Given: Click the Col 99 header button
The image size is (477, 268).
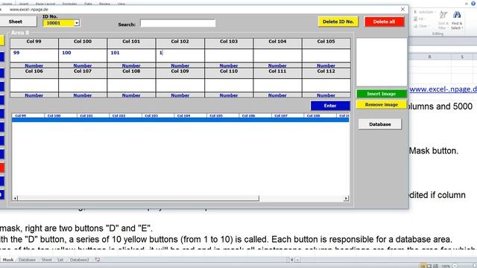Looking at the screenshot, I should (x=34, y=43).
